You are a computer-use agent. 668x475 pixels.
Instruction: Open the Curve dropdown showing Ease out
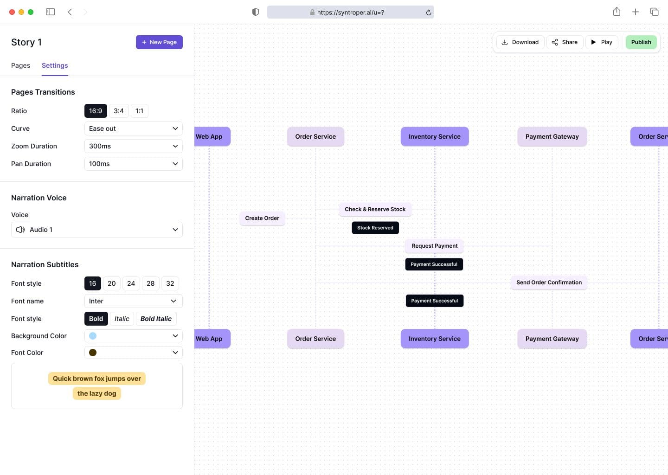point(133,128)
